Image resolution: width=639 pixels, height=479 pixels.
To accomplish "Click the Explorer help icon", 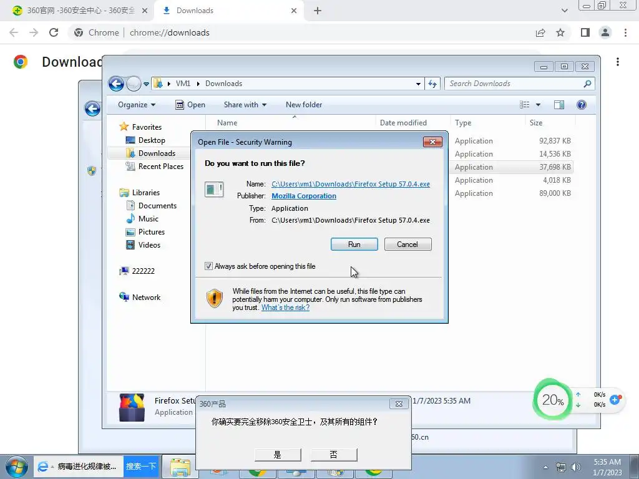I will point(582,105).
